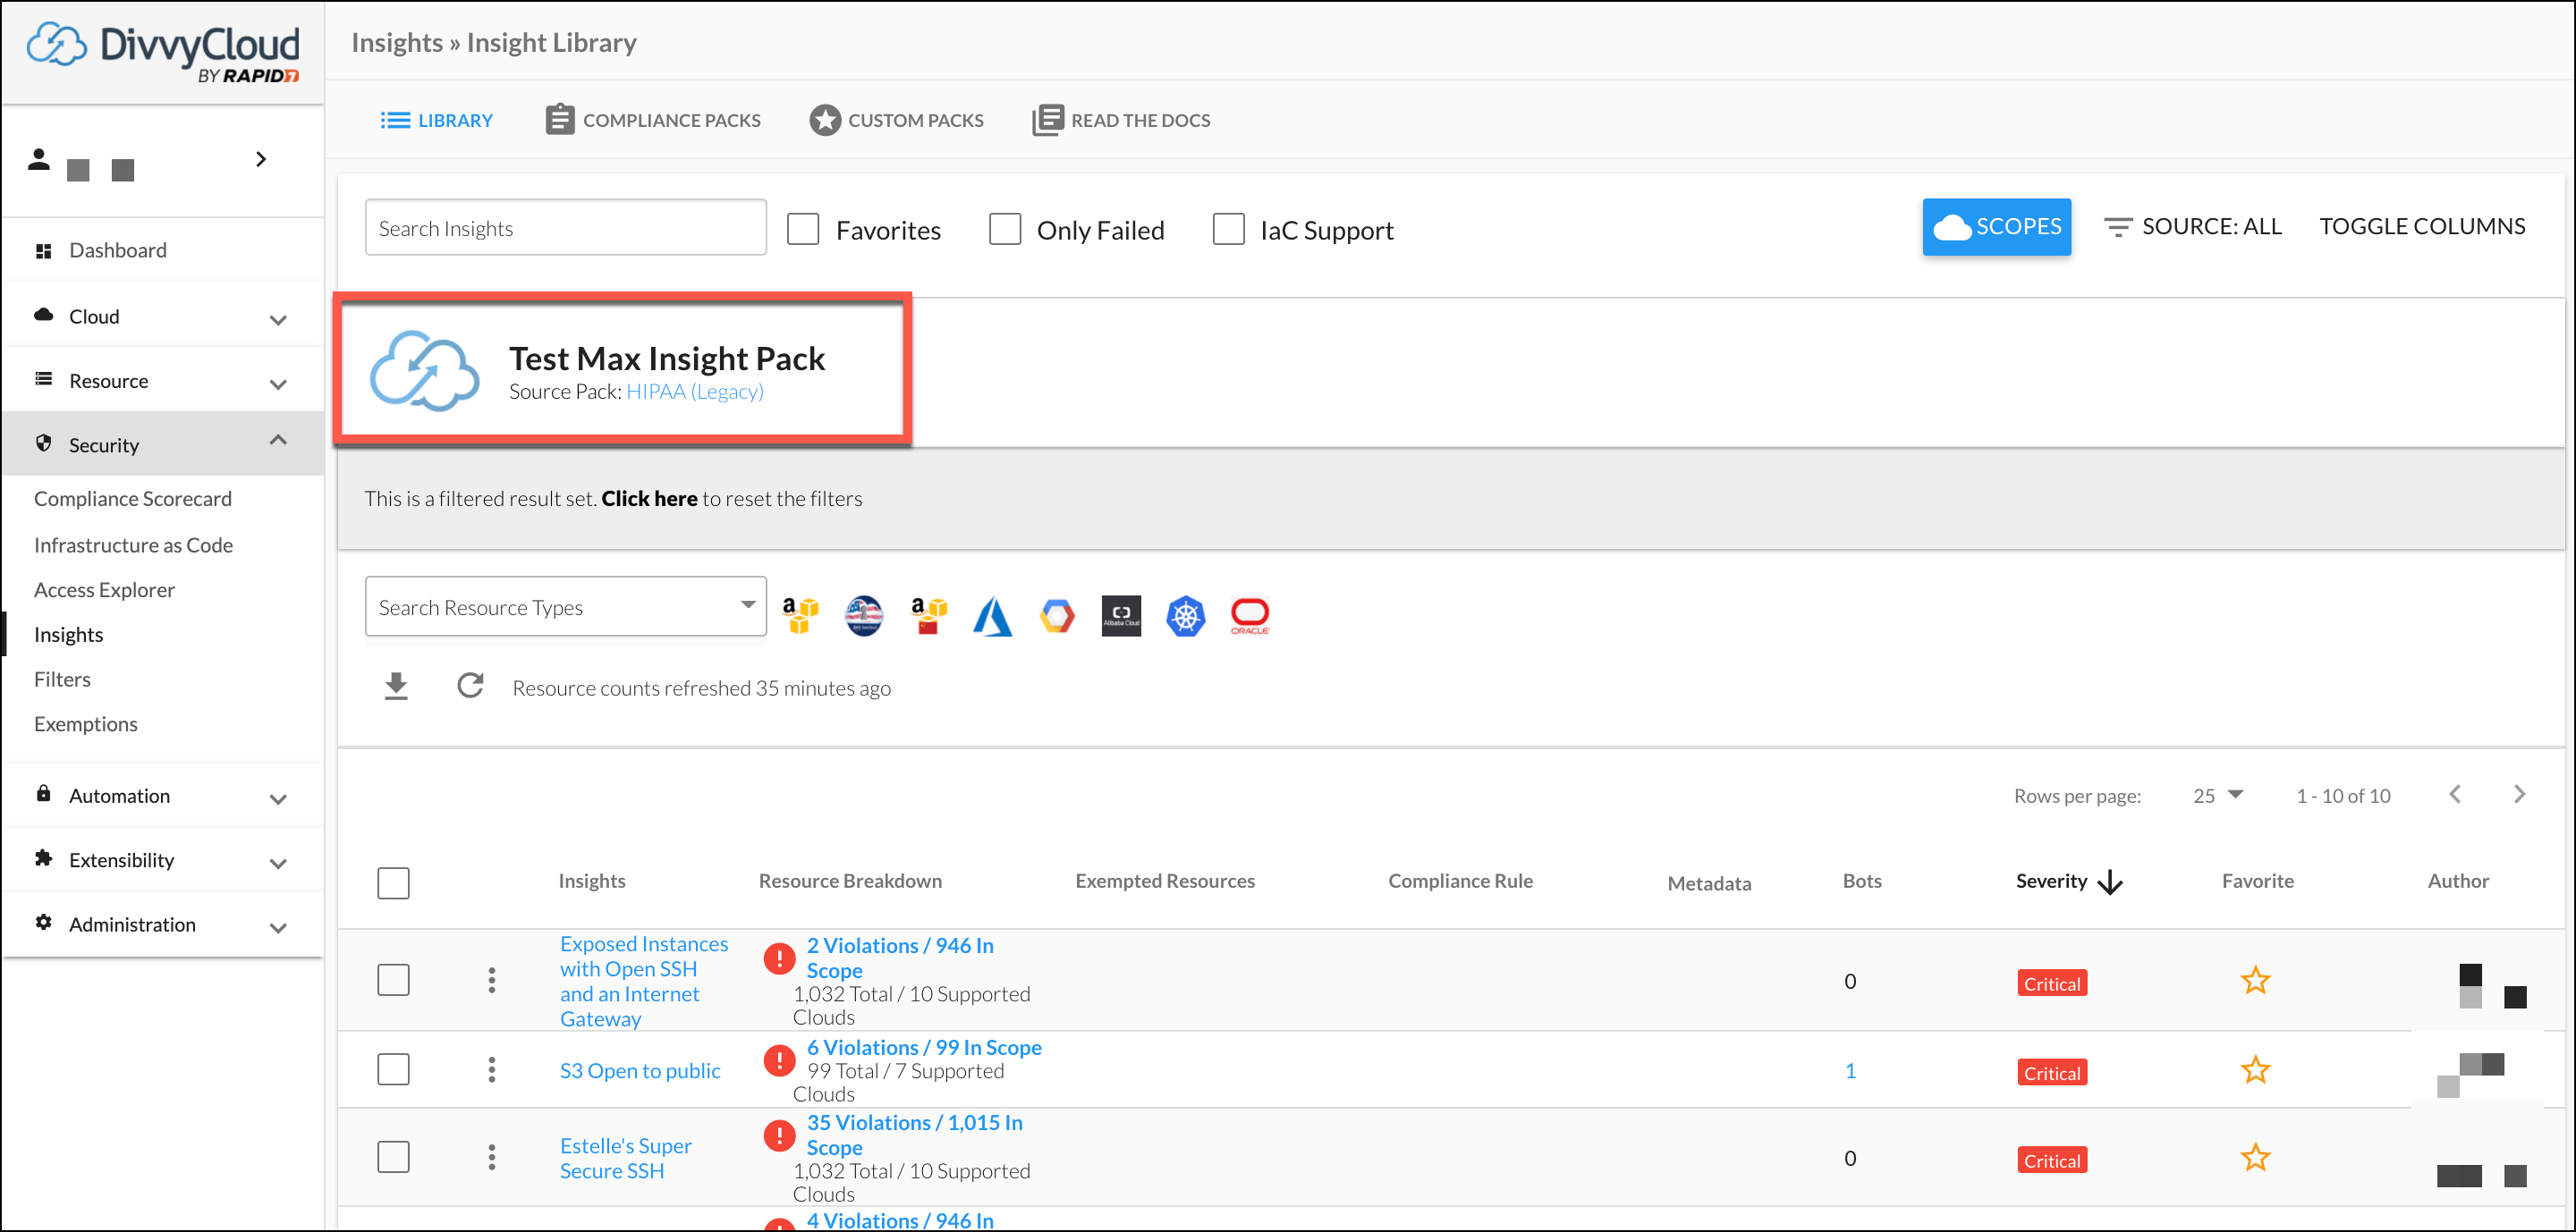Click violation alert icon for Exposed Instances row
The width and height of the screenshot is (2576, 1232).
pyautogui.click(x=779, y=958)
